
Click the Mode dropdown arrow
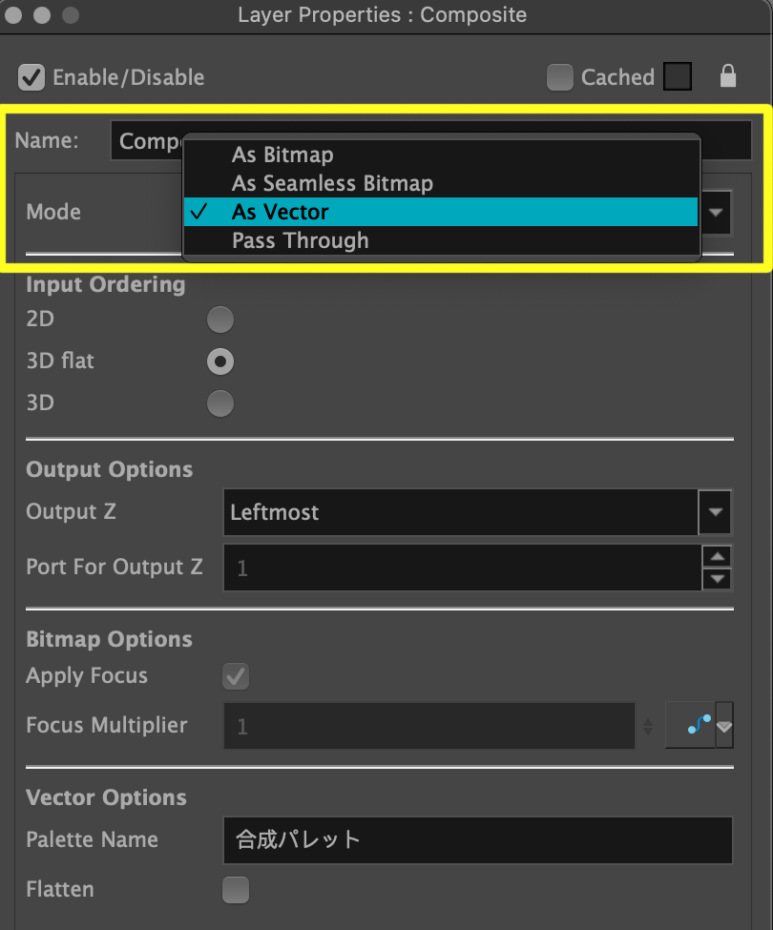[716, 212]
